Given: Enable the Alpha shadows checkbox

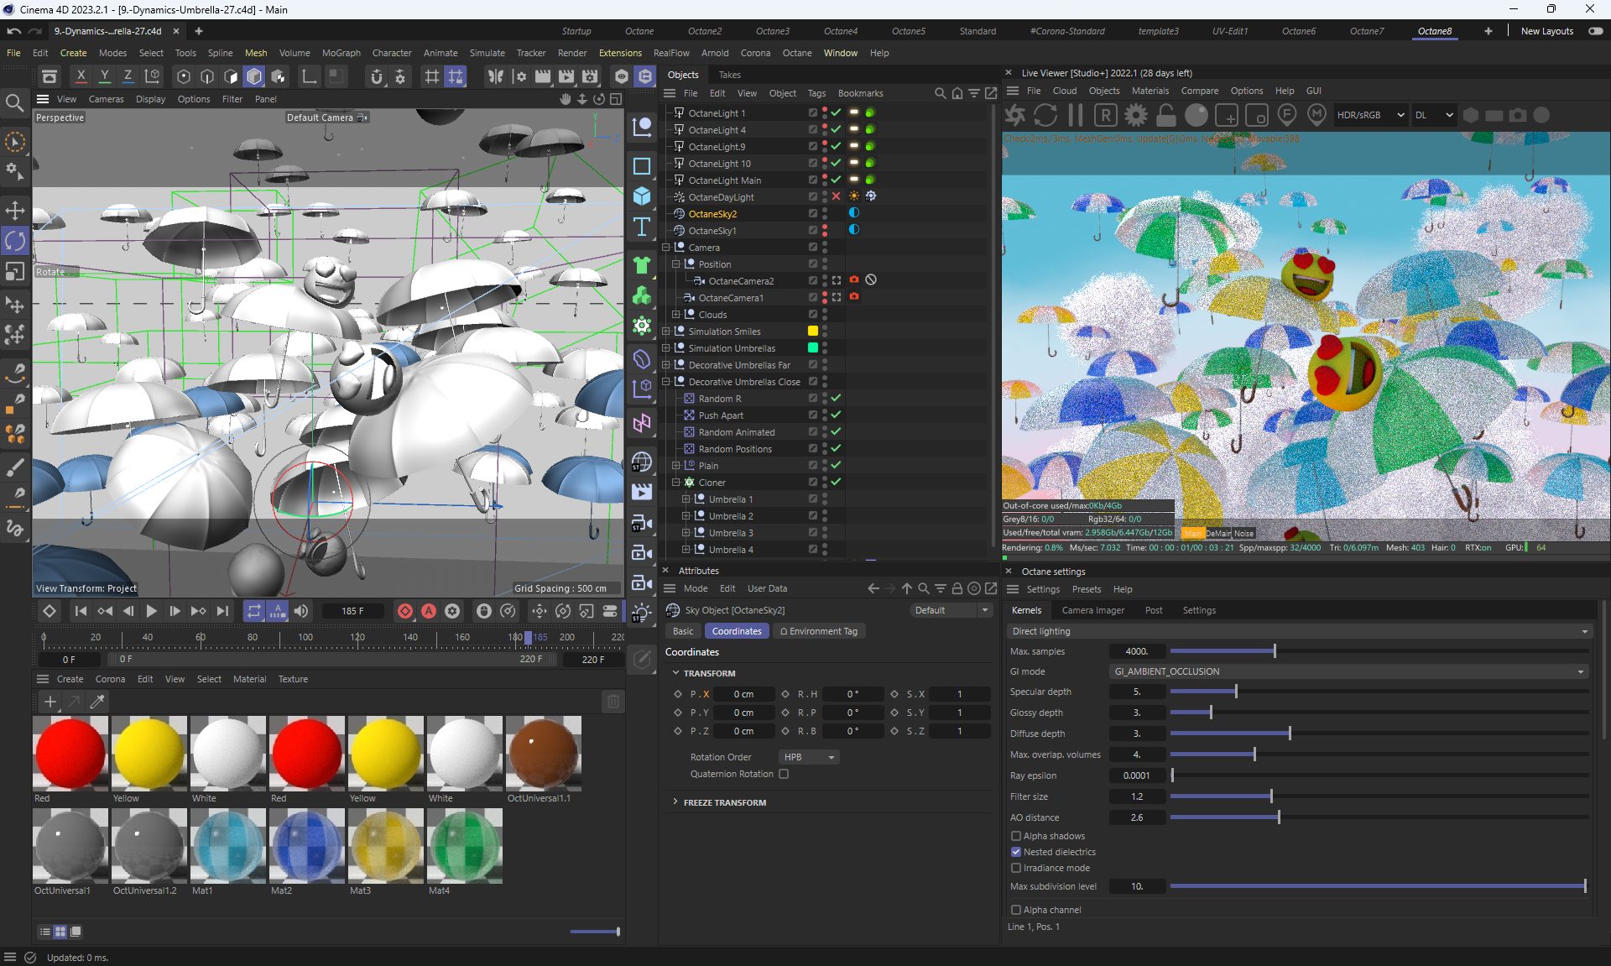Looking at the screenshot, I should click(1016, 836).
